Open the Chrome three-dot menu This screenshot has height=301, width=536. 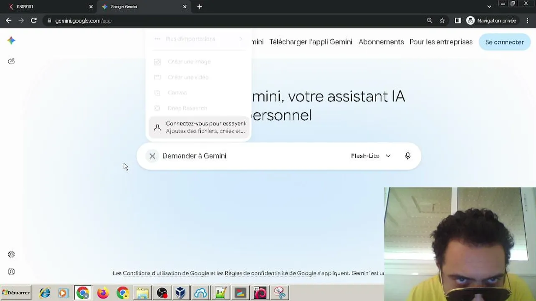click(x=528, y=20)
